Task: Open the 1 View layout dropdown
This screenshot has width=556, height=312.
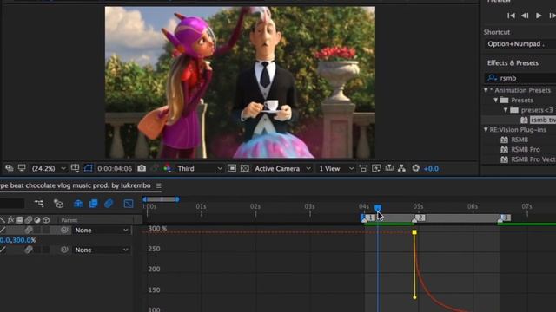Action: coord(336,169)
